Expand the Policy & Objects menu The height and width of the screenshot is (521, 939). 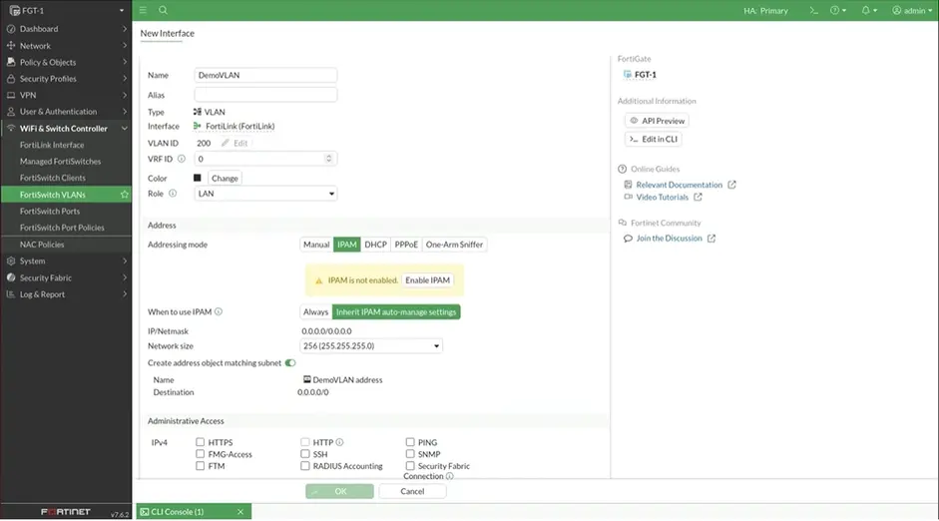125,62
